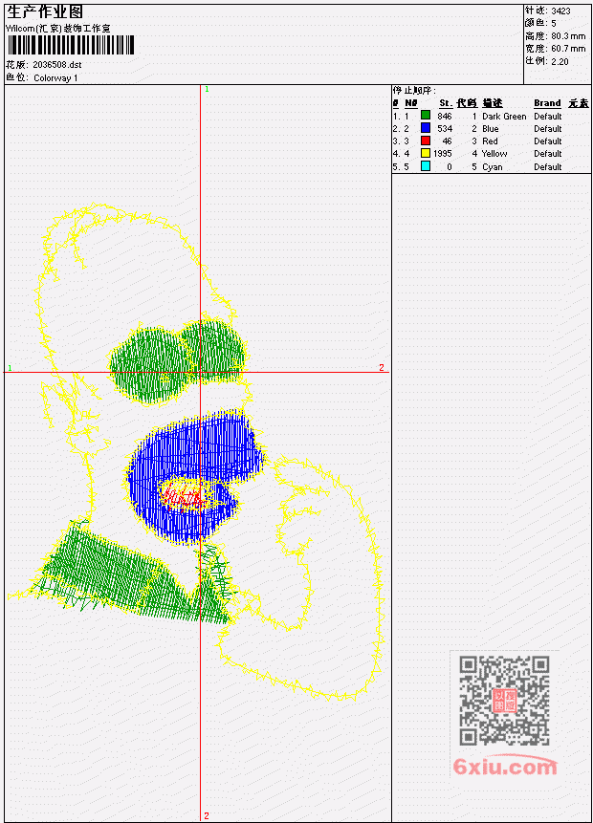Select the height value 80.3 mm
This screenshot has width=593, height=823.
click(568, 36)
